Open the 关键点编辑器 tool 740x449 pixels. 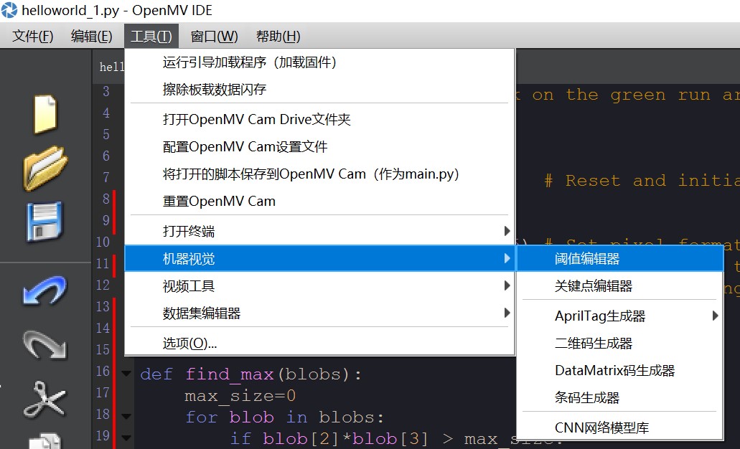point(620,285)
